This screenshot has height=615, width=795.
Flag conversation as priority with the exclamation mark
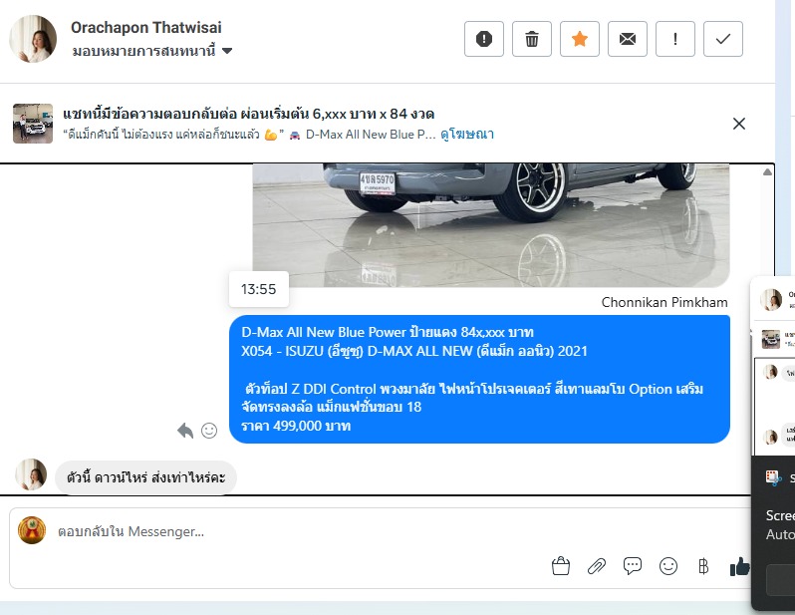click(x=674, y=39)
